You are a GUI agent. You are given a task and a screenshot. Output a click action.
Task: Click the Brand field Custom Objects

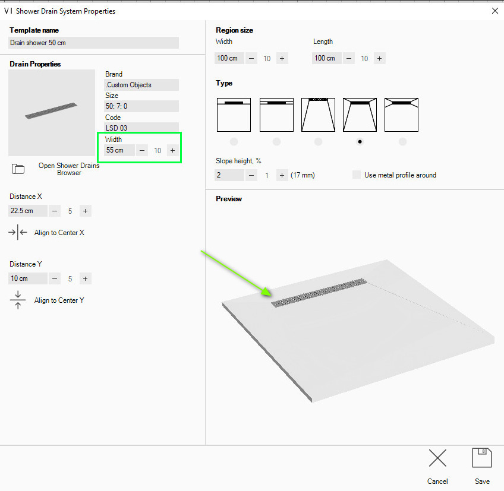(x=141, y=85)
